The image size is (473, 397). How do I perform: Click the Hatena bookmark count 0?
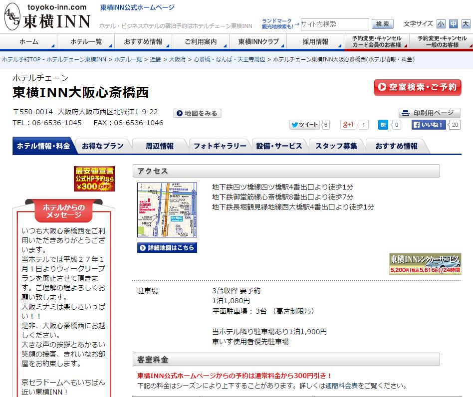[x=396, y=125]
